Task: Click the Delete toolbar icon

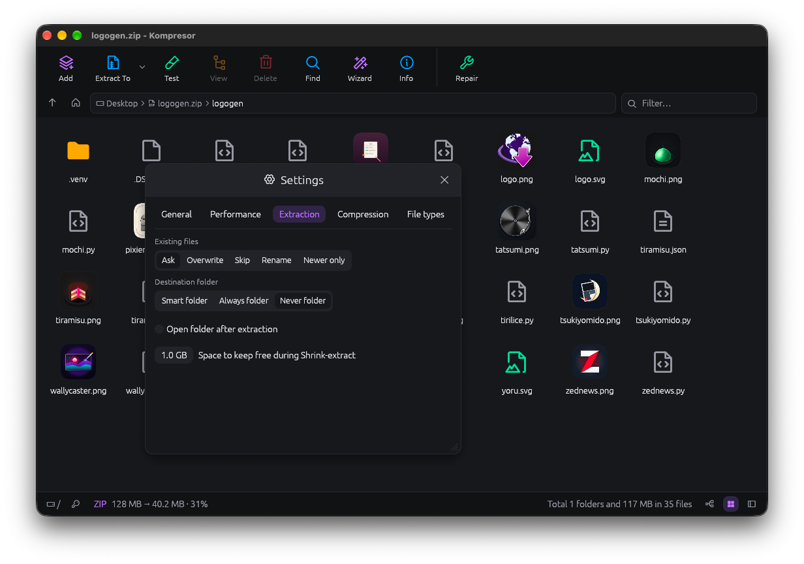Action: 266,63
